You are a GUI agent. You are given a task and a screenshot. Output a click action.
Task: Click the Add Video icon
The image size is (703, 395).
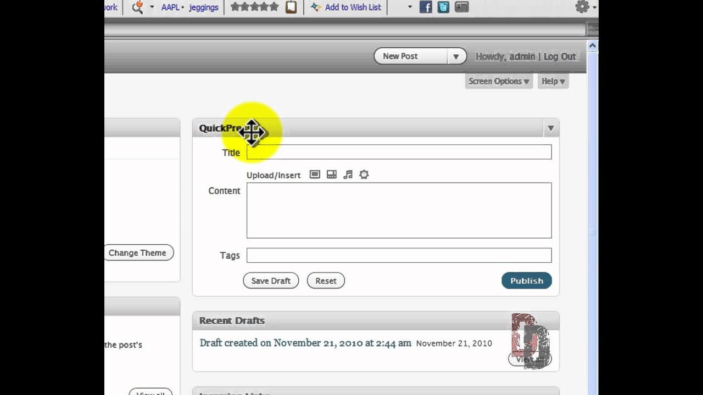click(x=331, y=174)
